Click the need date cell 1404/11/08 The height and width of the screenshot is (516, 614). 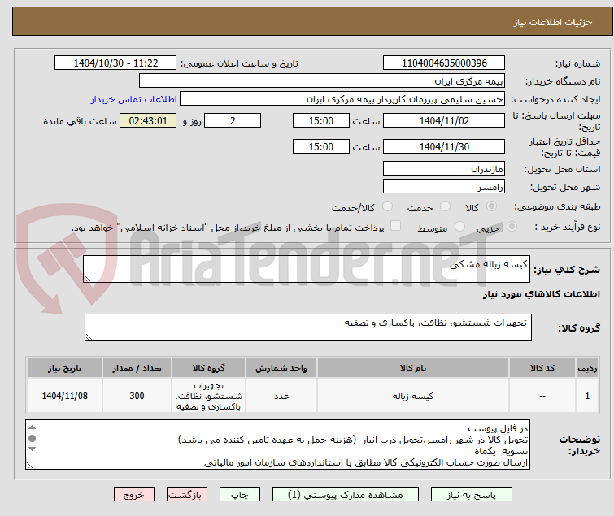[64, 396]
